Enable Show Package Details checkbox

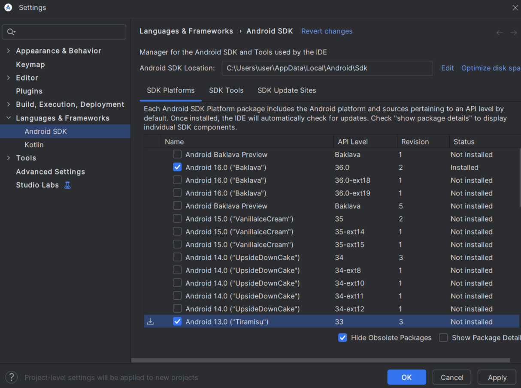point(443,338)
